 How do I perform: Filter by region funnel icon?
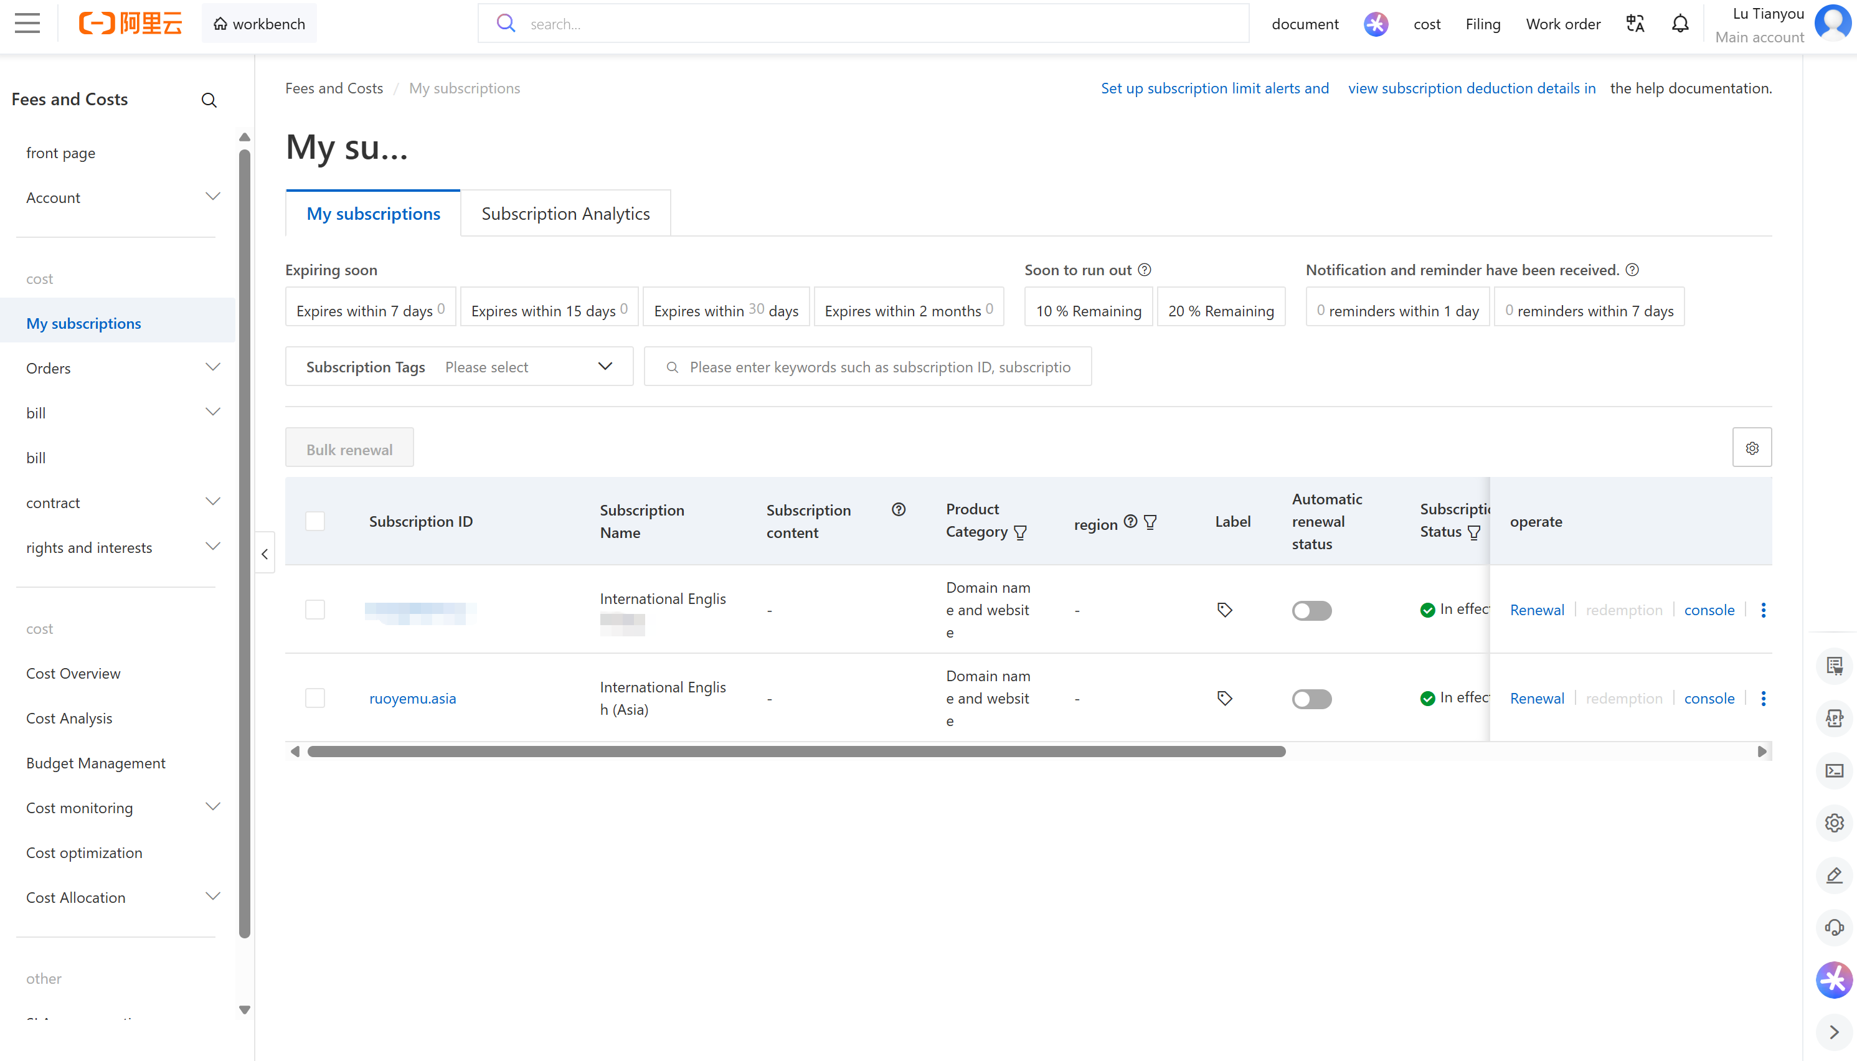pyautogui.click(x=1150, y=522)
